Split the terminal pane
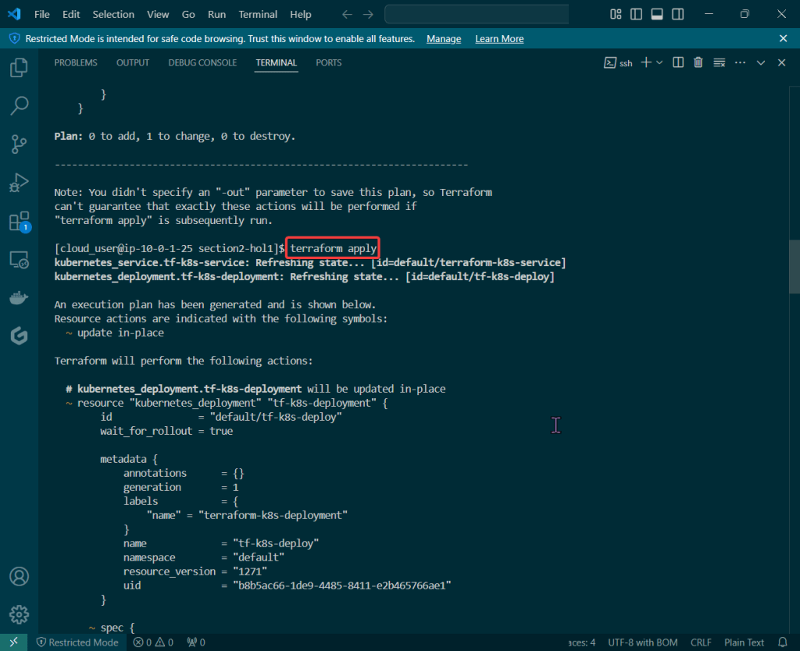The height and width of the screenshot is (651, 800). click(678, 62)
